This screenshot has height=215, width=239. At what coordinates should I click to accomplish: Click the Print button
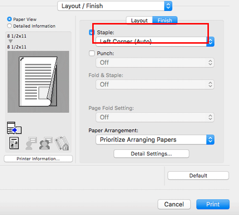(213, 204)
